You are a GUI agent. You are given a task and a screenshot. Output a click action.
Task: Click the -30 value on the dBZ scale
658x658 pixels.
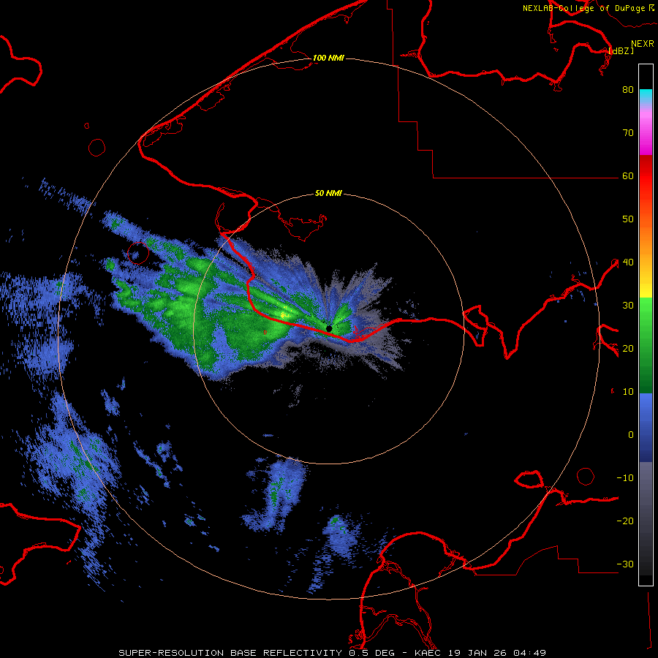[625, 564]
